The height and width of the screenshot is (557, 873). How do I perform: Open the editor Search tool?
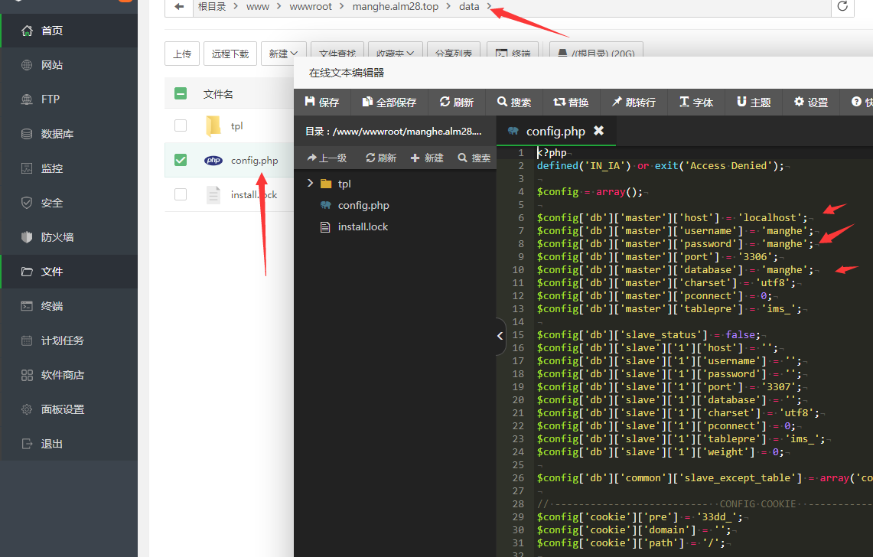tap(513, 102)
